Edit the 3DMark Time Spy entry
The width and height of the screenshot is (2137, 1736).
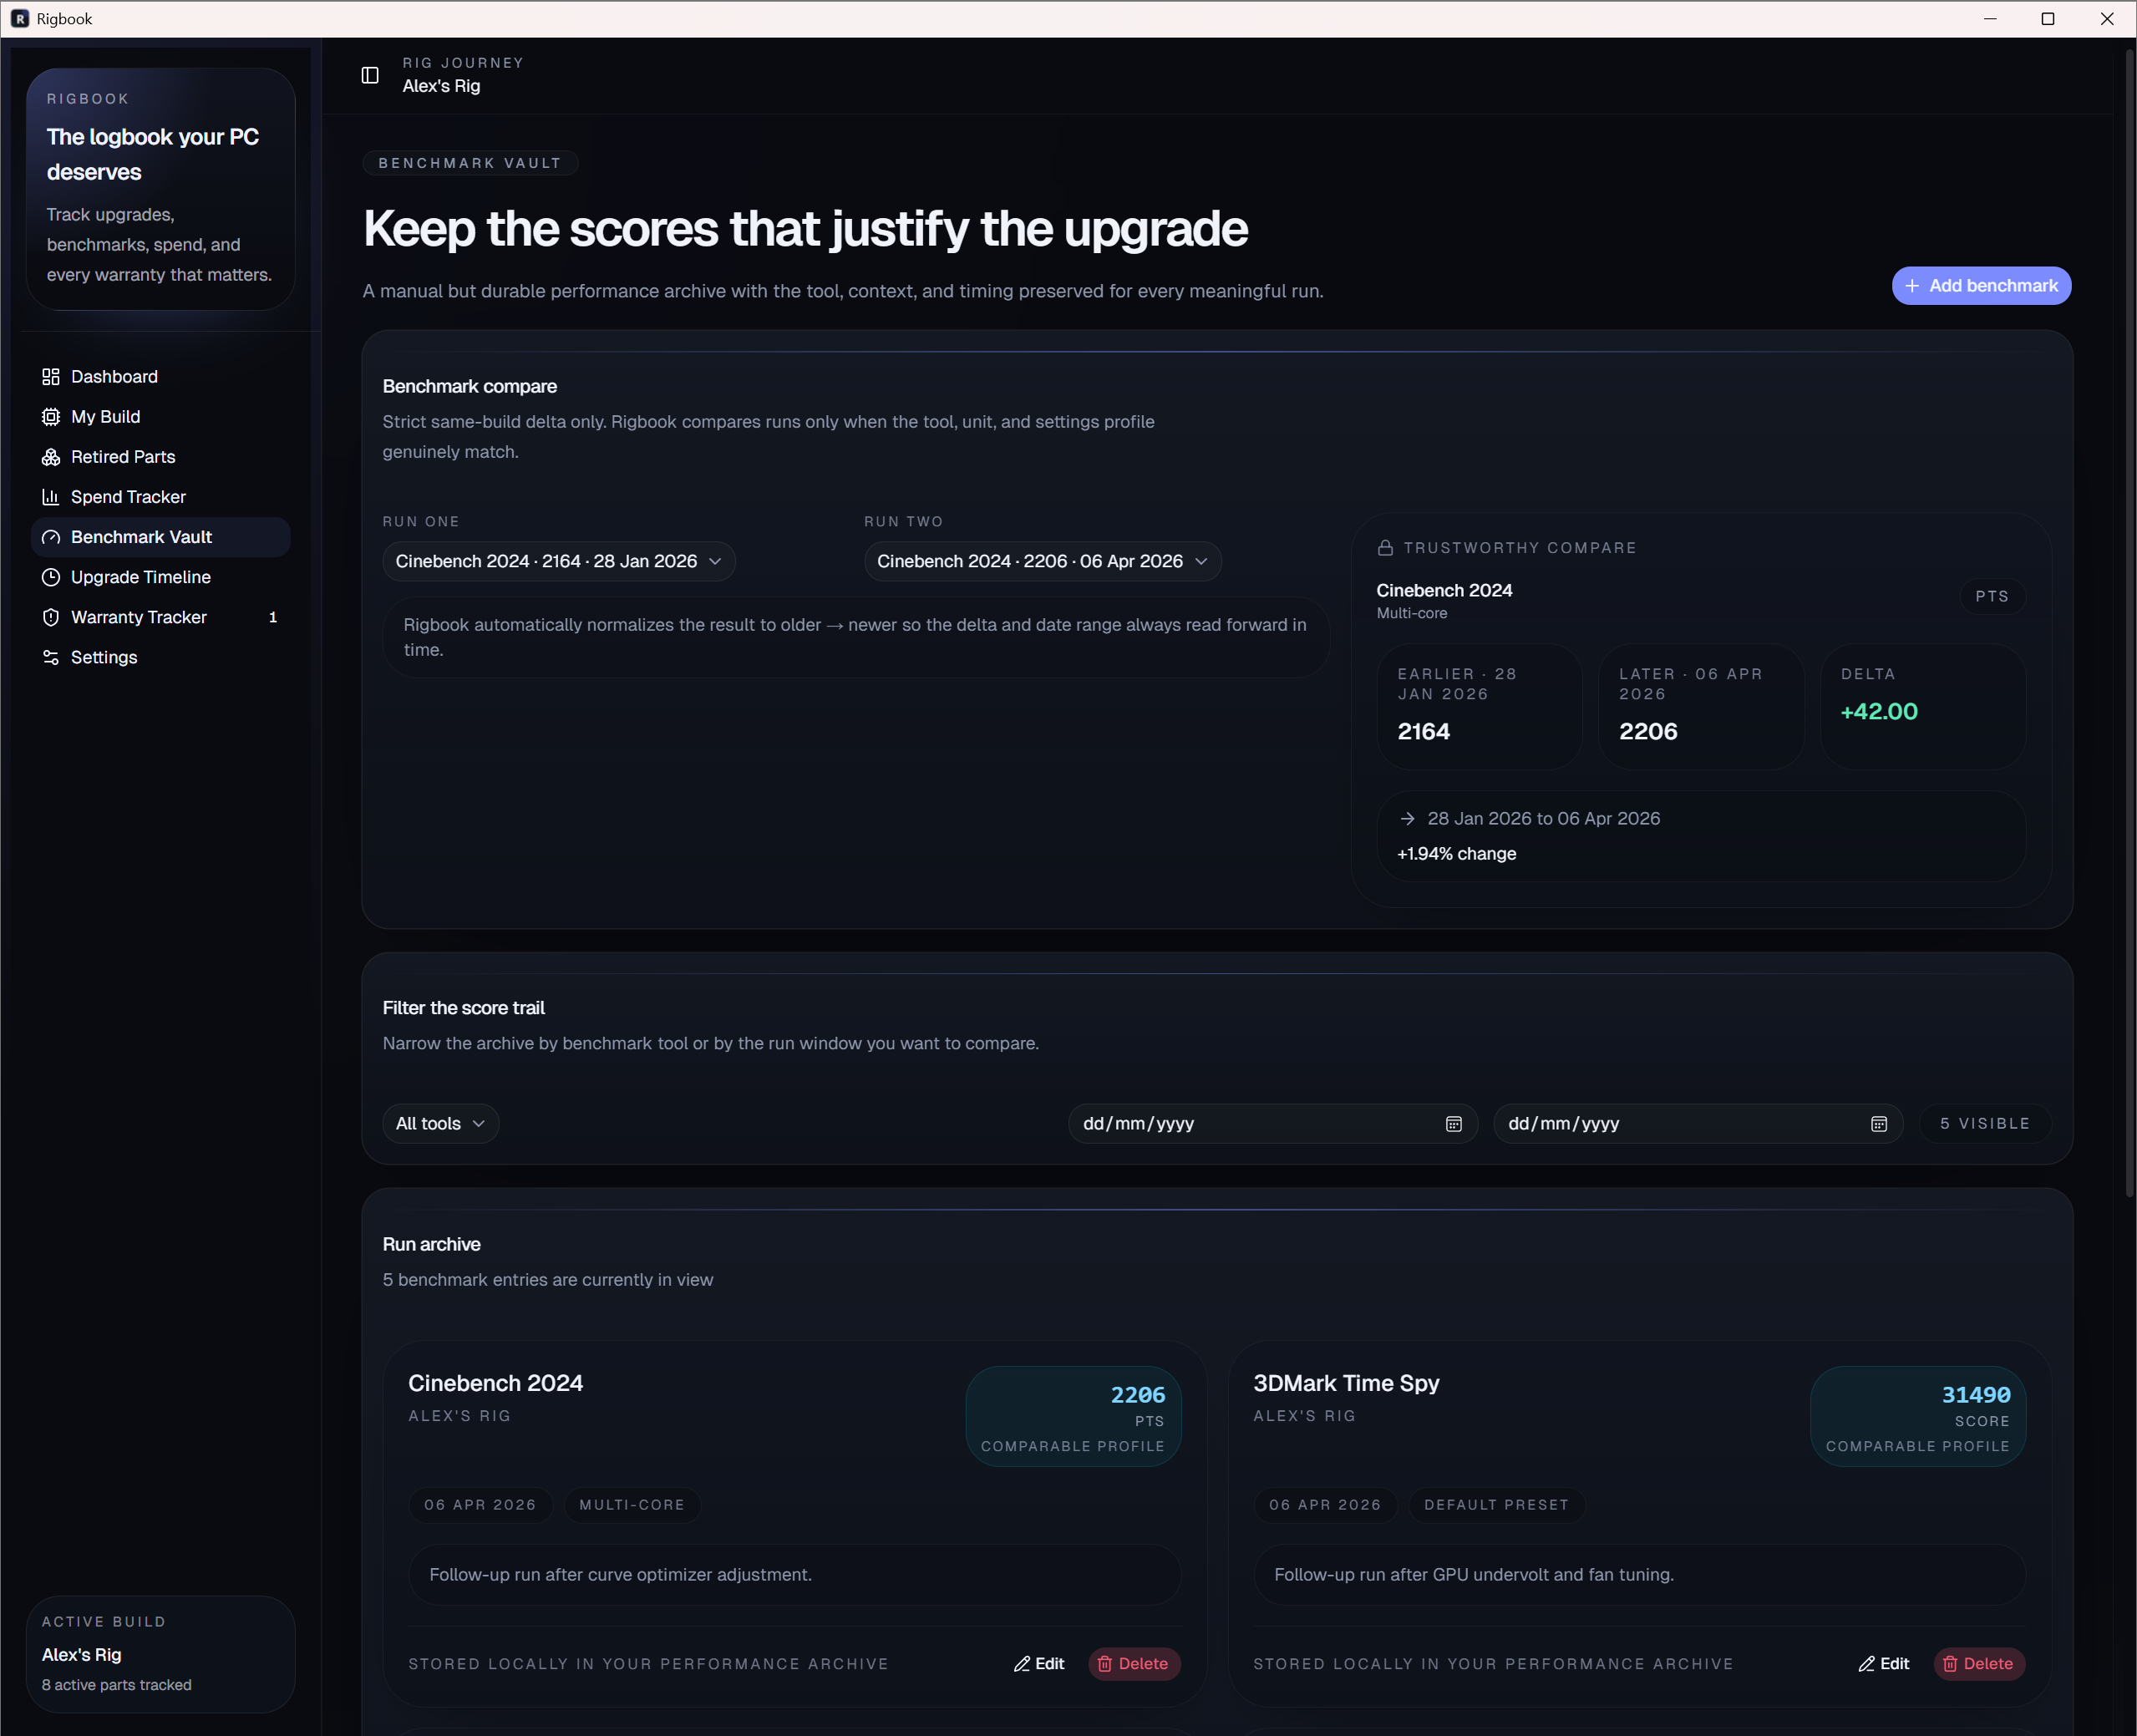[1884, 1664]
